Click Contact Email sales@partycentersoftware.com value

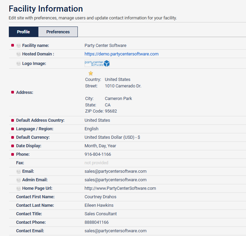point(116,231)
